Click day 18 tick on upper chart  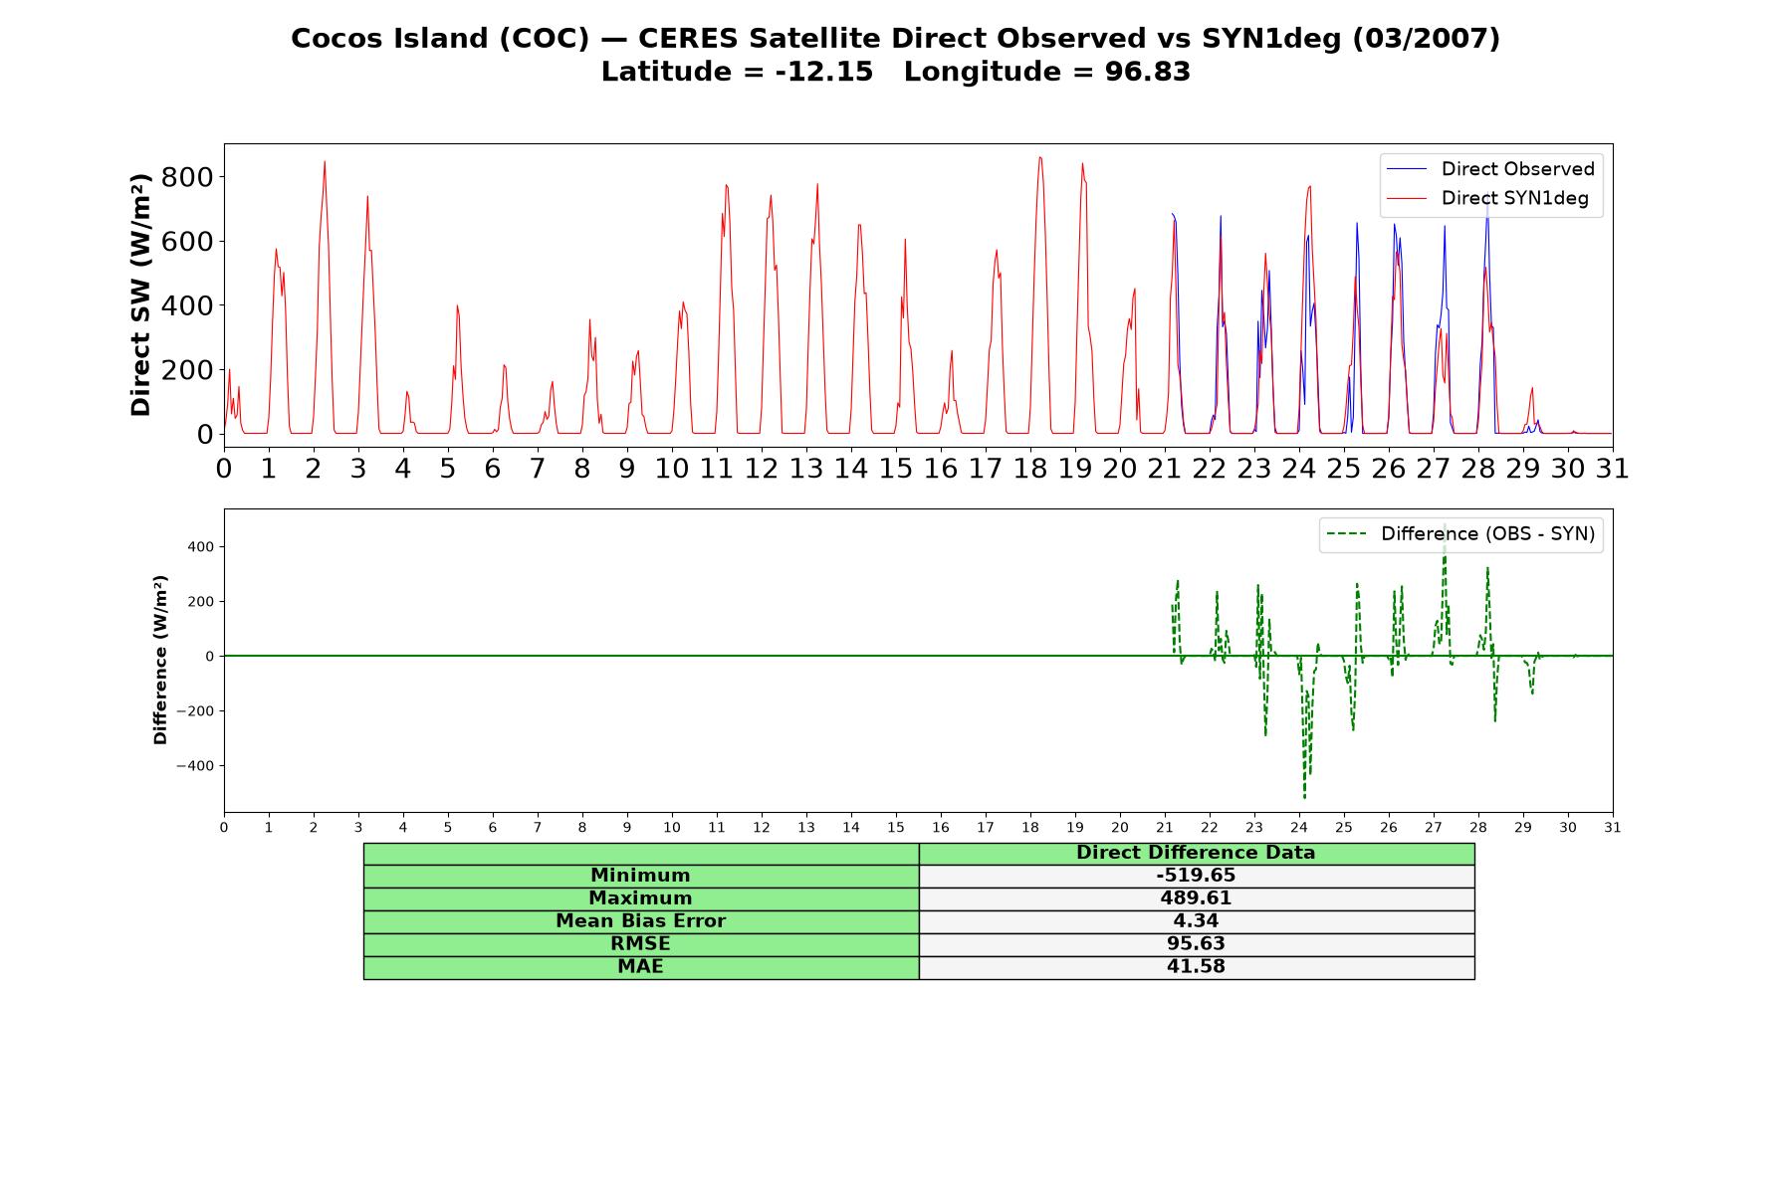(x=1030, y=469)
